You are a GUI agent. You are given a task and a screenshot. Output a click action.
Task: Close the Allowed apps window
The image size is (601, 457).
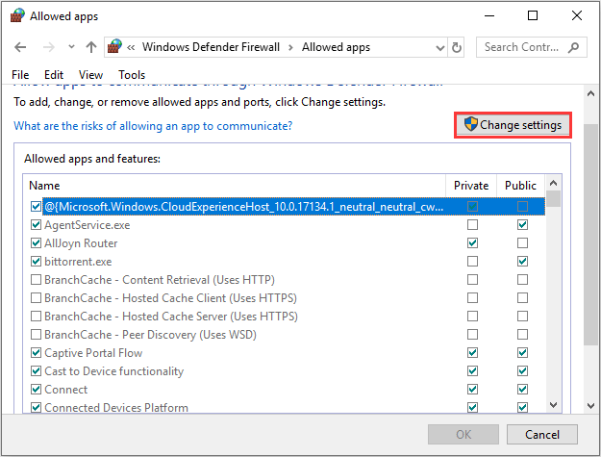pyautogui.click(x=576, y=15)
